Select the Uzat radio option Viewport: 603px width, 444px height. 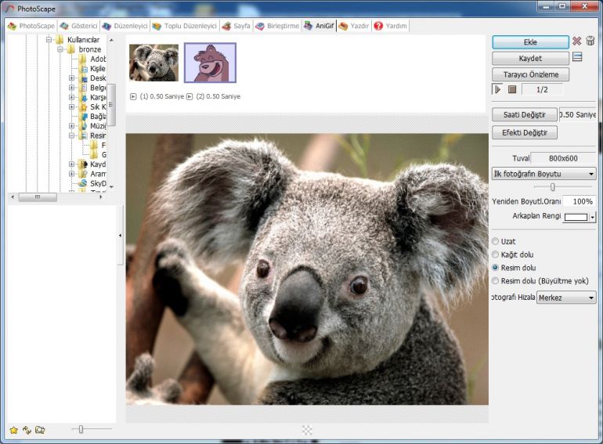[x=495, y=241]
